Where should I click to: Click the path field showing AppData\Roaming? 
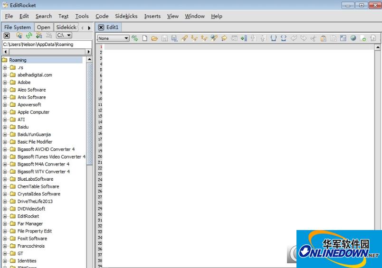tap(46, 44)
